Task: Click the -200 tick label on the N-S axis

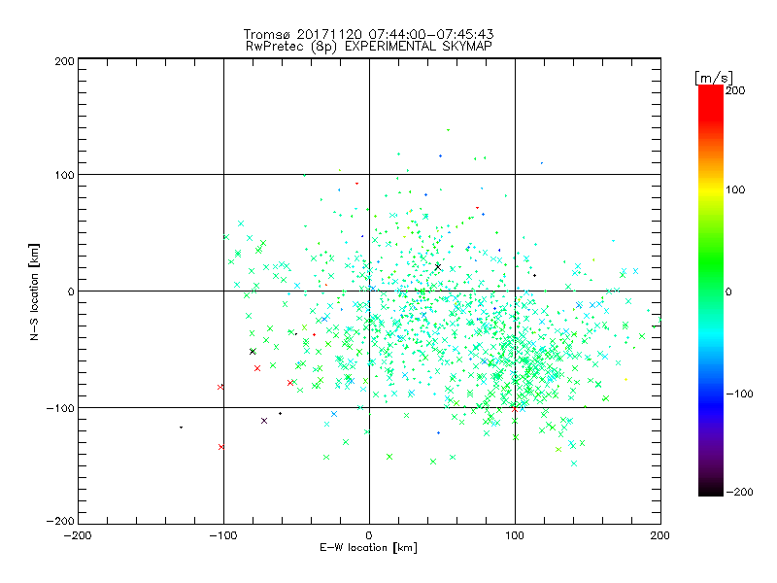Action: (x=60, y=521)
